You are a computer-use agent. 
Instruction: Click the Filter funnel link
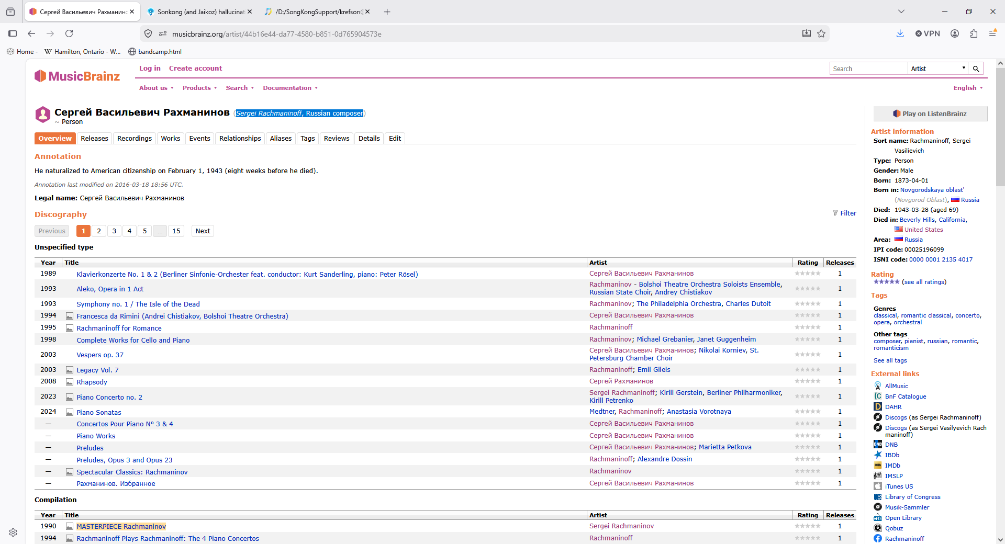(x=844, y=213)
